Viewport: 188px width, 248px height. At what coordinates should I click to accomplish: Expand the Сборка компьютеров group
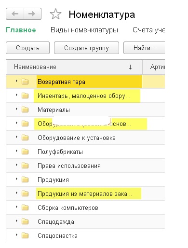(16, 207)
